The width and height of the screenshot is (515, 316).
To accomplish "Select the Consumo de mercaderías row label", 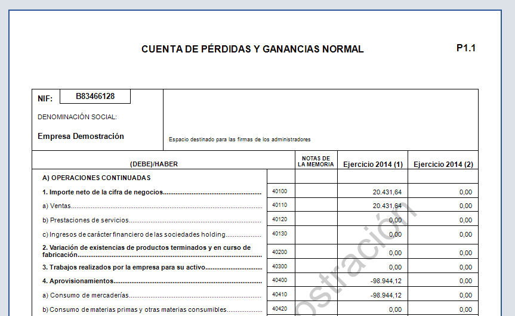I will (x=85, y=295).
